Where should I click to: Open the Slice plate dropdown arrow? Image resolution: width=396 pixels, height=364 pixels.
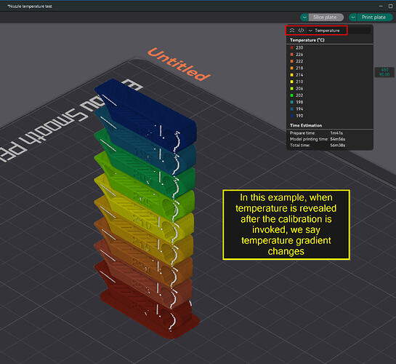coord(304,17)
